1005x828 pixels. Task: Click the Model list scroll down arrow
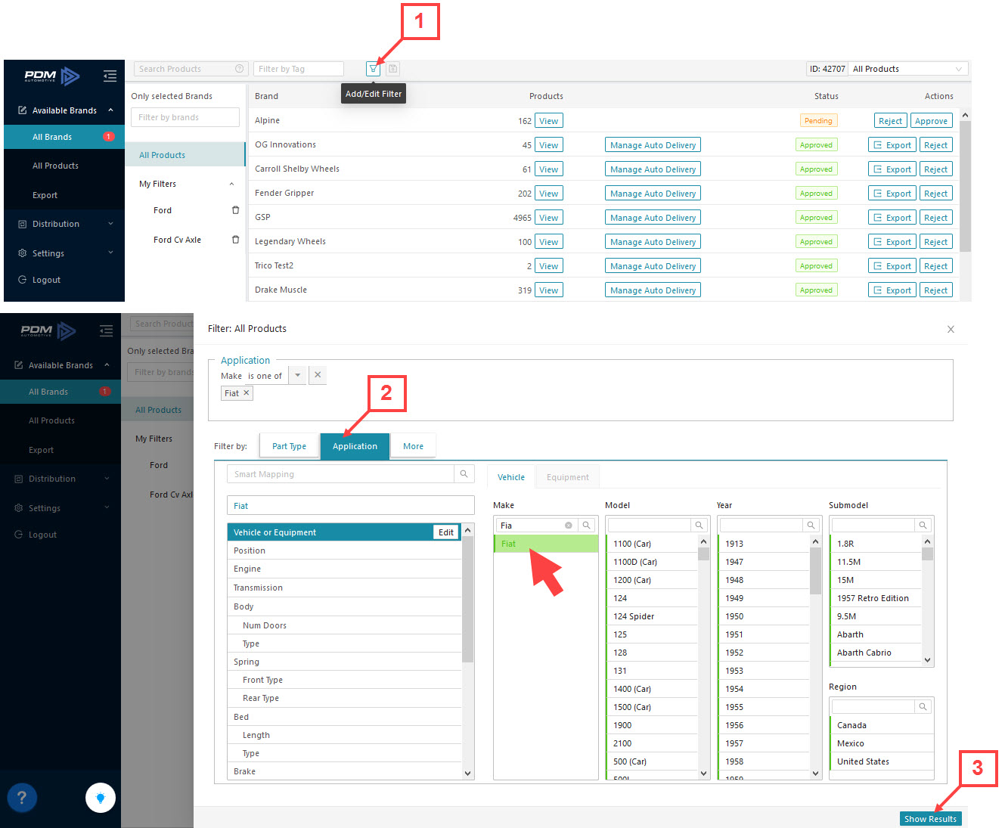[703, 774]
